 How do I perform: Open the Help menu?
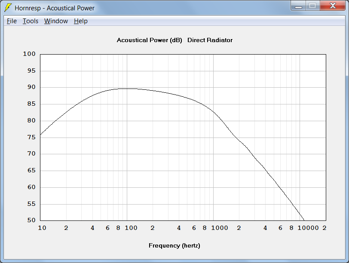81,21
